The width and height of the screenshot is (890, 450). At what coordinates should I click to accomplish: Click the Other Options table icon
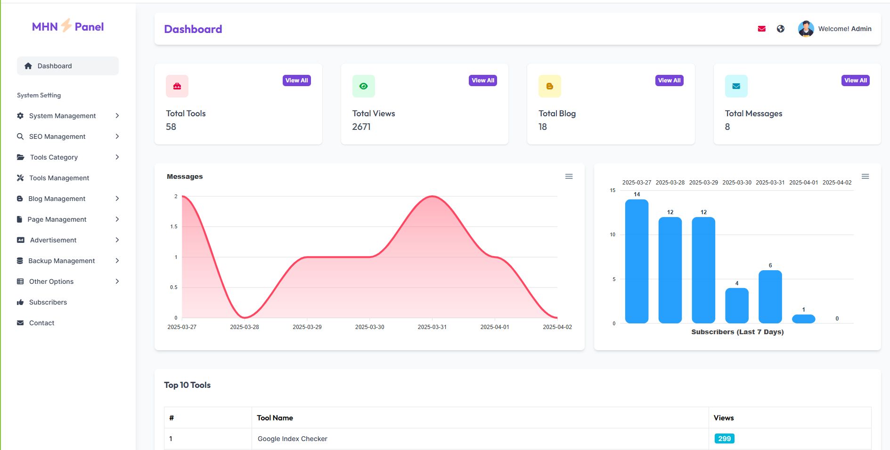pos(20,281)
